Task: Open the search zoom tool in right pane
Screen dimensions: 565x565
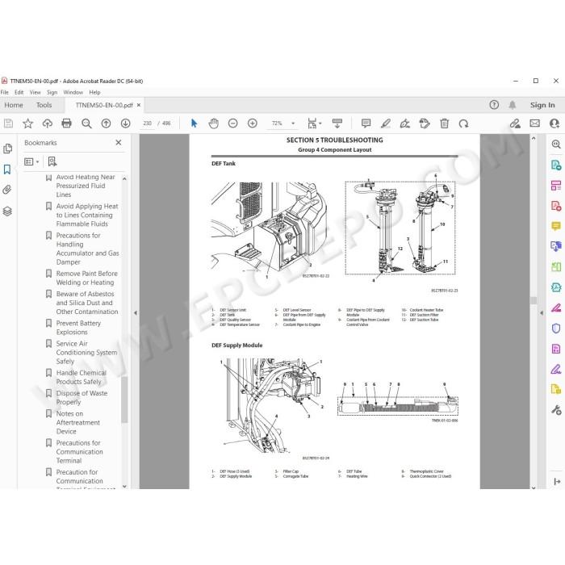Action: click(x=556, y=144)
